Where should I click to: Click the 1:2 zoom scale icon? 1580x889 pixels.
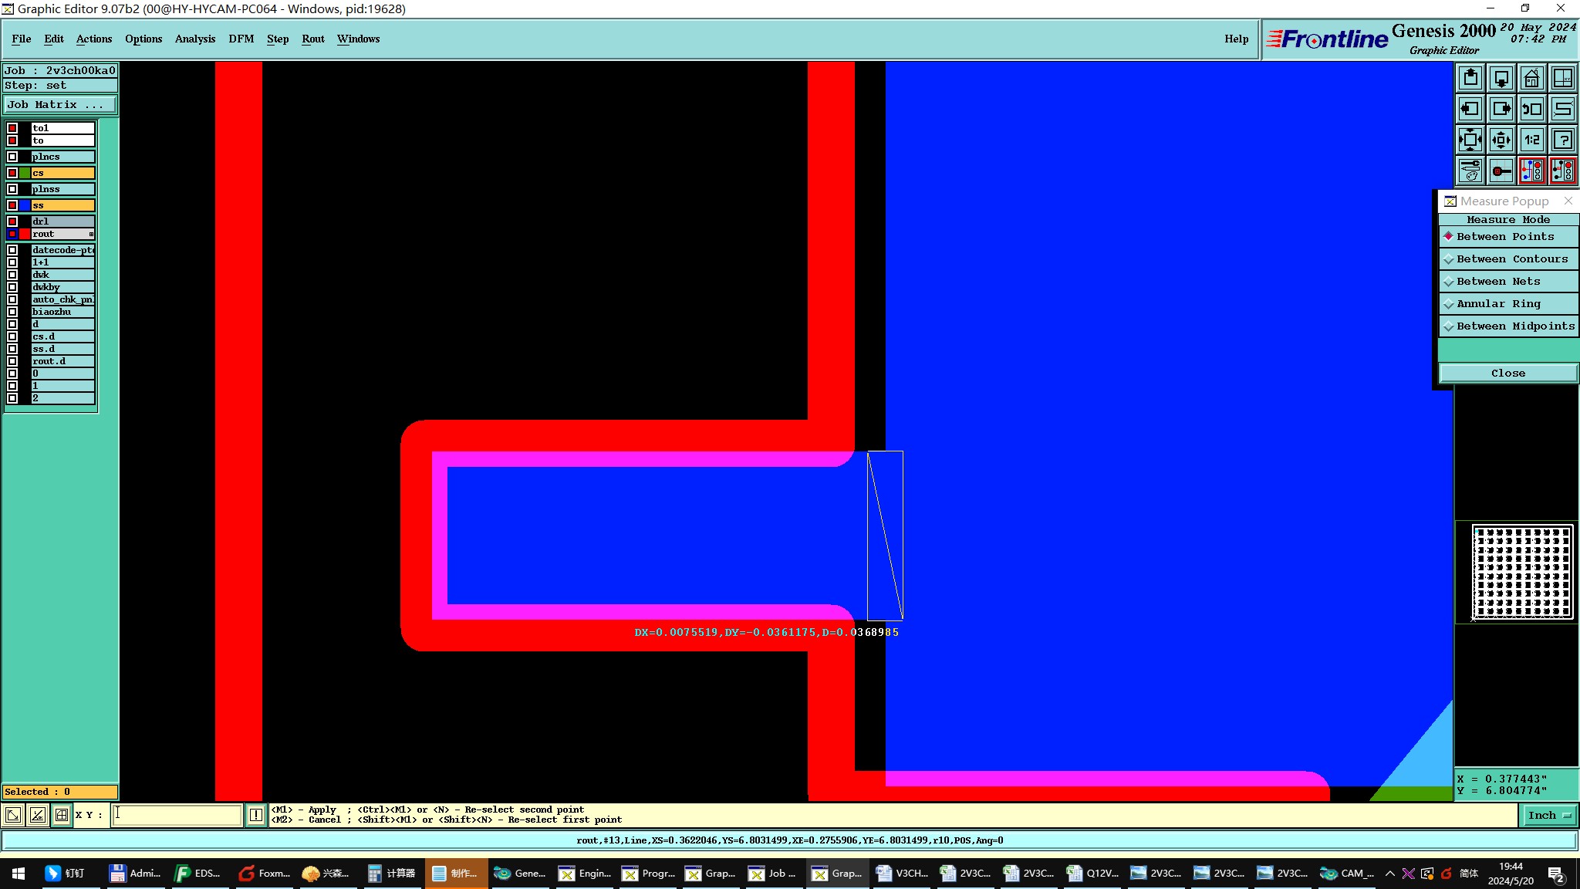click(x=1531, y=140)
